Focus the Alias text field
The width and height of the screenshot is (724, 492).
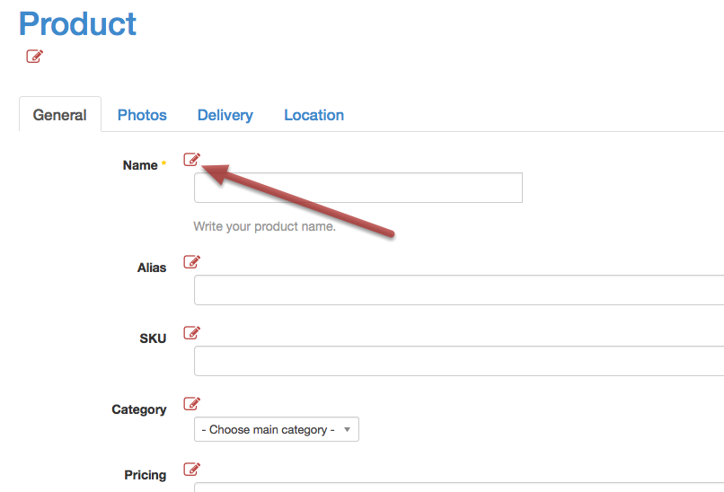459,290
